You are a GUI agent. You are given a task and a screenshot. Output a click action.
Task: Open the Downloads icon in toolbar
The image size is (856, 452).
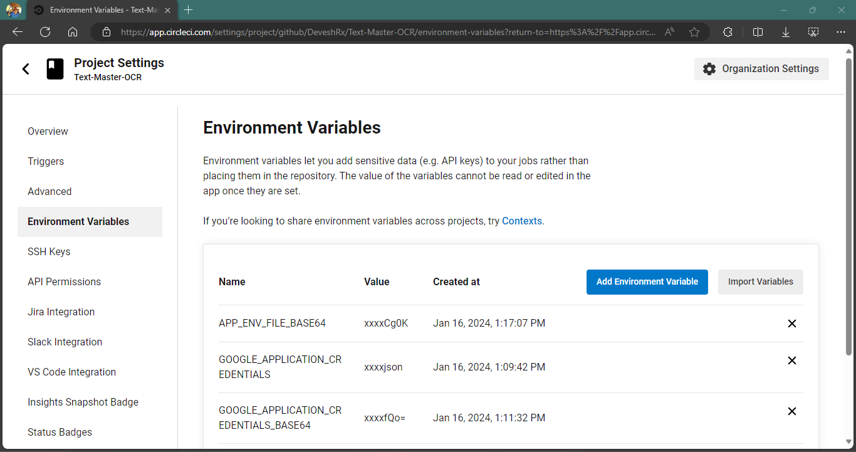click(x=786, y=32)
